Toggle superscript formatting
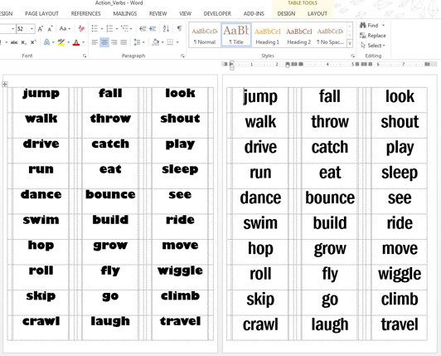The width and height of the screenshot is (441, 356). click(x=33, y=42)
